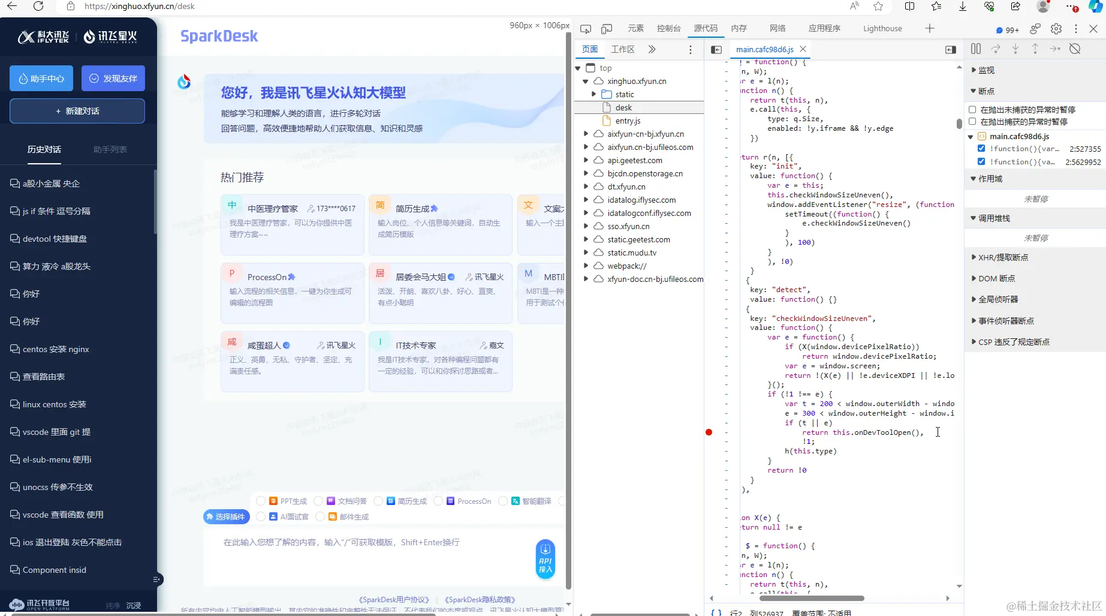Click the step out debugger icon
The height and width of the screenshot is (616, 1106).
coord(1035,49)
